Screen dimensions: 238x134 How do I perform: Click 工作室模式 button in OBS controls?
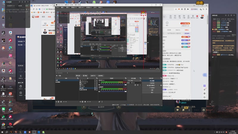[152, 88]
